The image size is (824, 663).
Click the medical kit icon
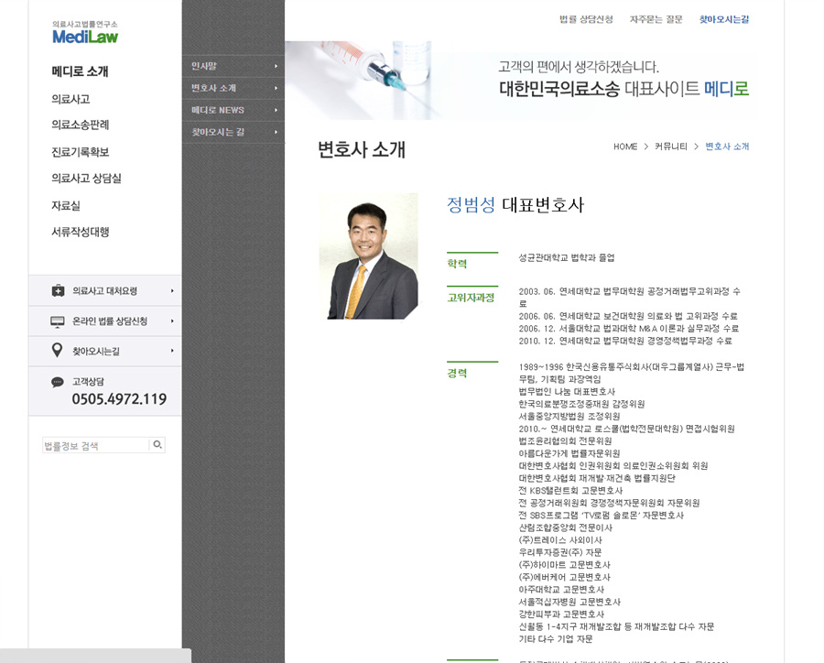click(58, 291)
